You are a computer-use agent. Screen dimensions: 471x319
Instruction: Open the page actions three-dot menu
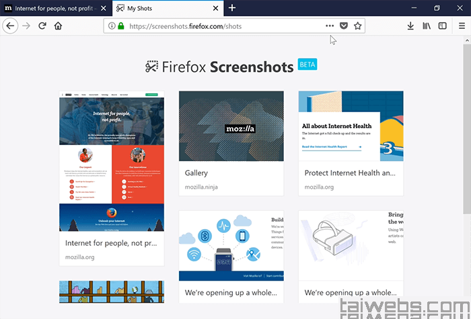pyautogui.click(x=330, y=26)
